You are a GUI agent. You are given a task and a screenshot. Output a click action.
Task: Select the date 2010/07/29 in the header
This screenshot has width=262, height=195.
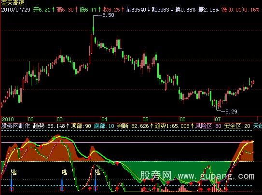[x=16, y=10]
